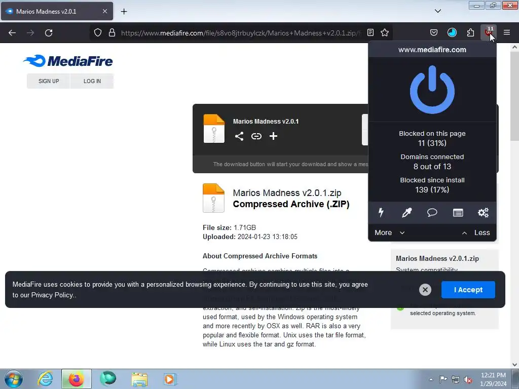Click 'Blocked on this page' count text

(432, 138)
